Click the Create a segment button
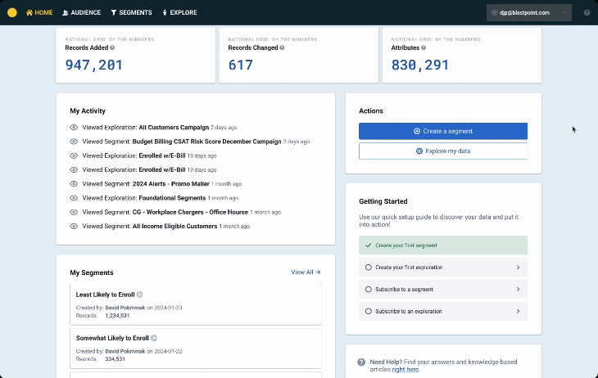 point(443,131)
